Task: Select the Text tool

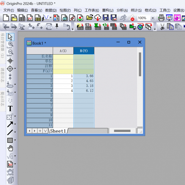Action: click(10, 109)
